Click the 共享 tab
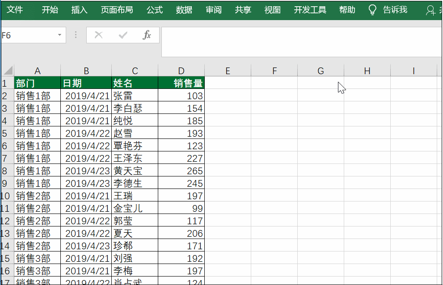 click(243, 9)
